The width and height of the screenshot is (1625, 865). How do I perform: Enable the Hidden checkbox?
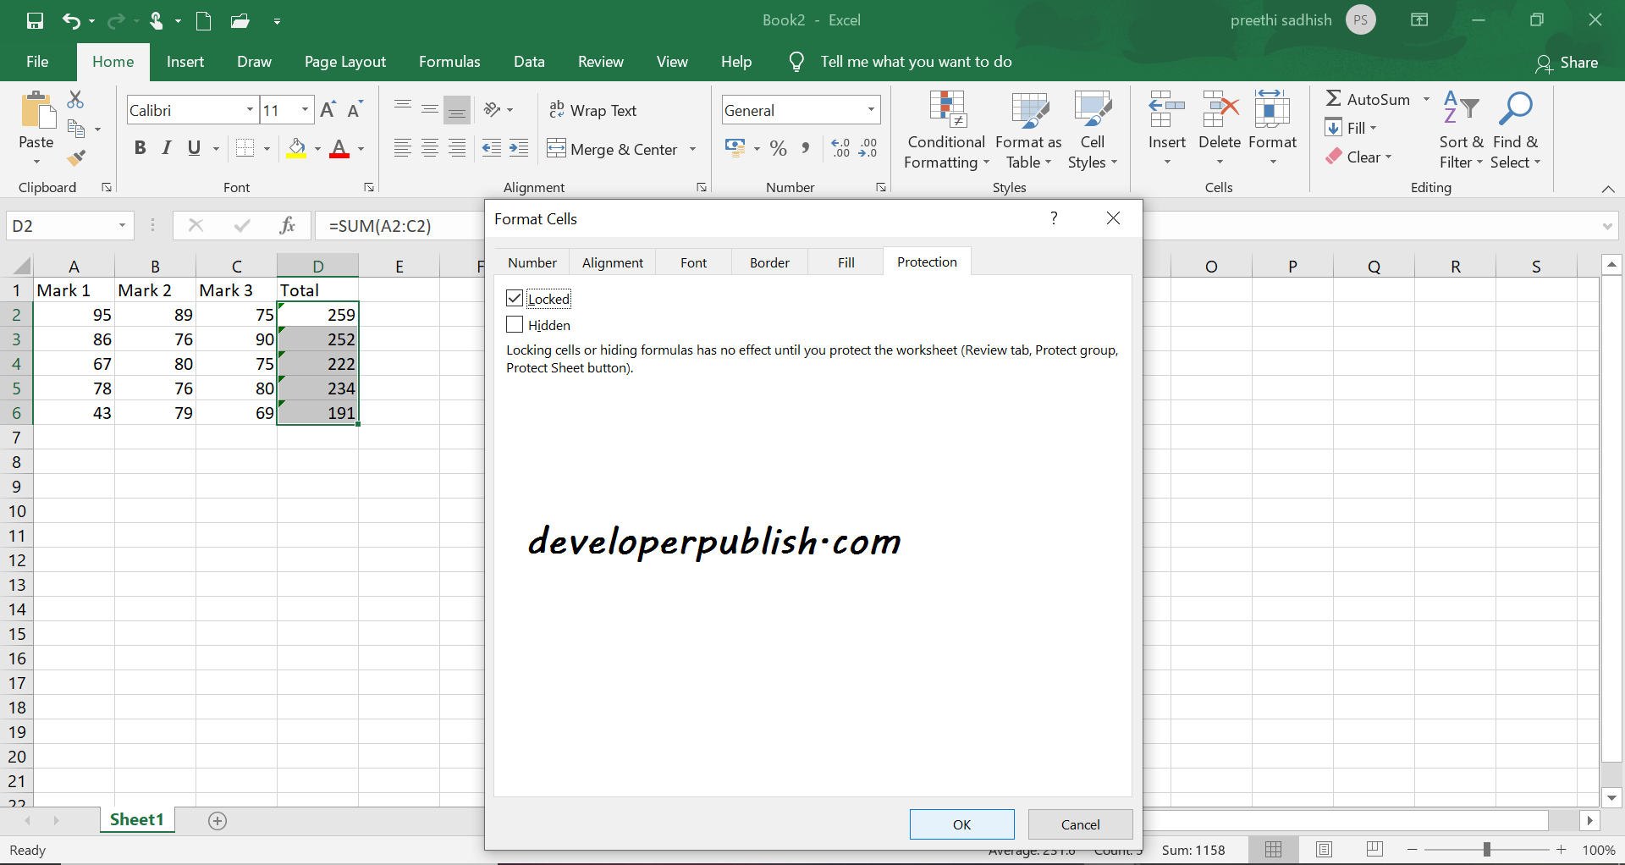tap(515, 324)
